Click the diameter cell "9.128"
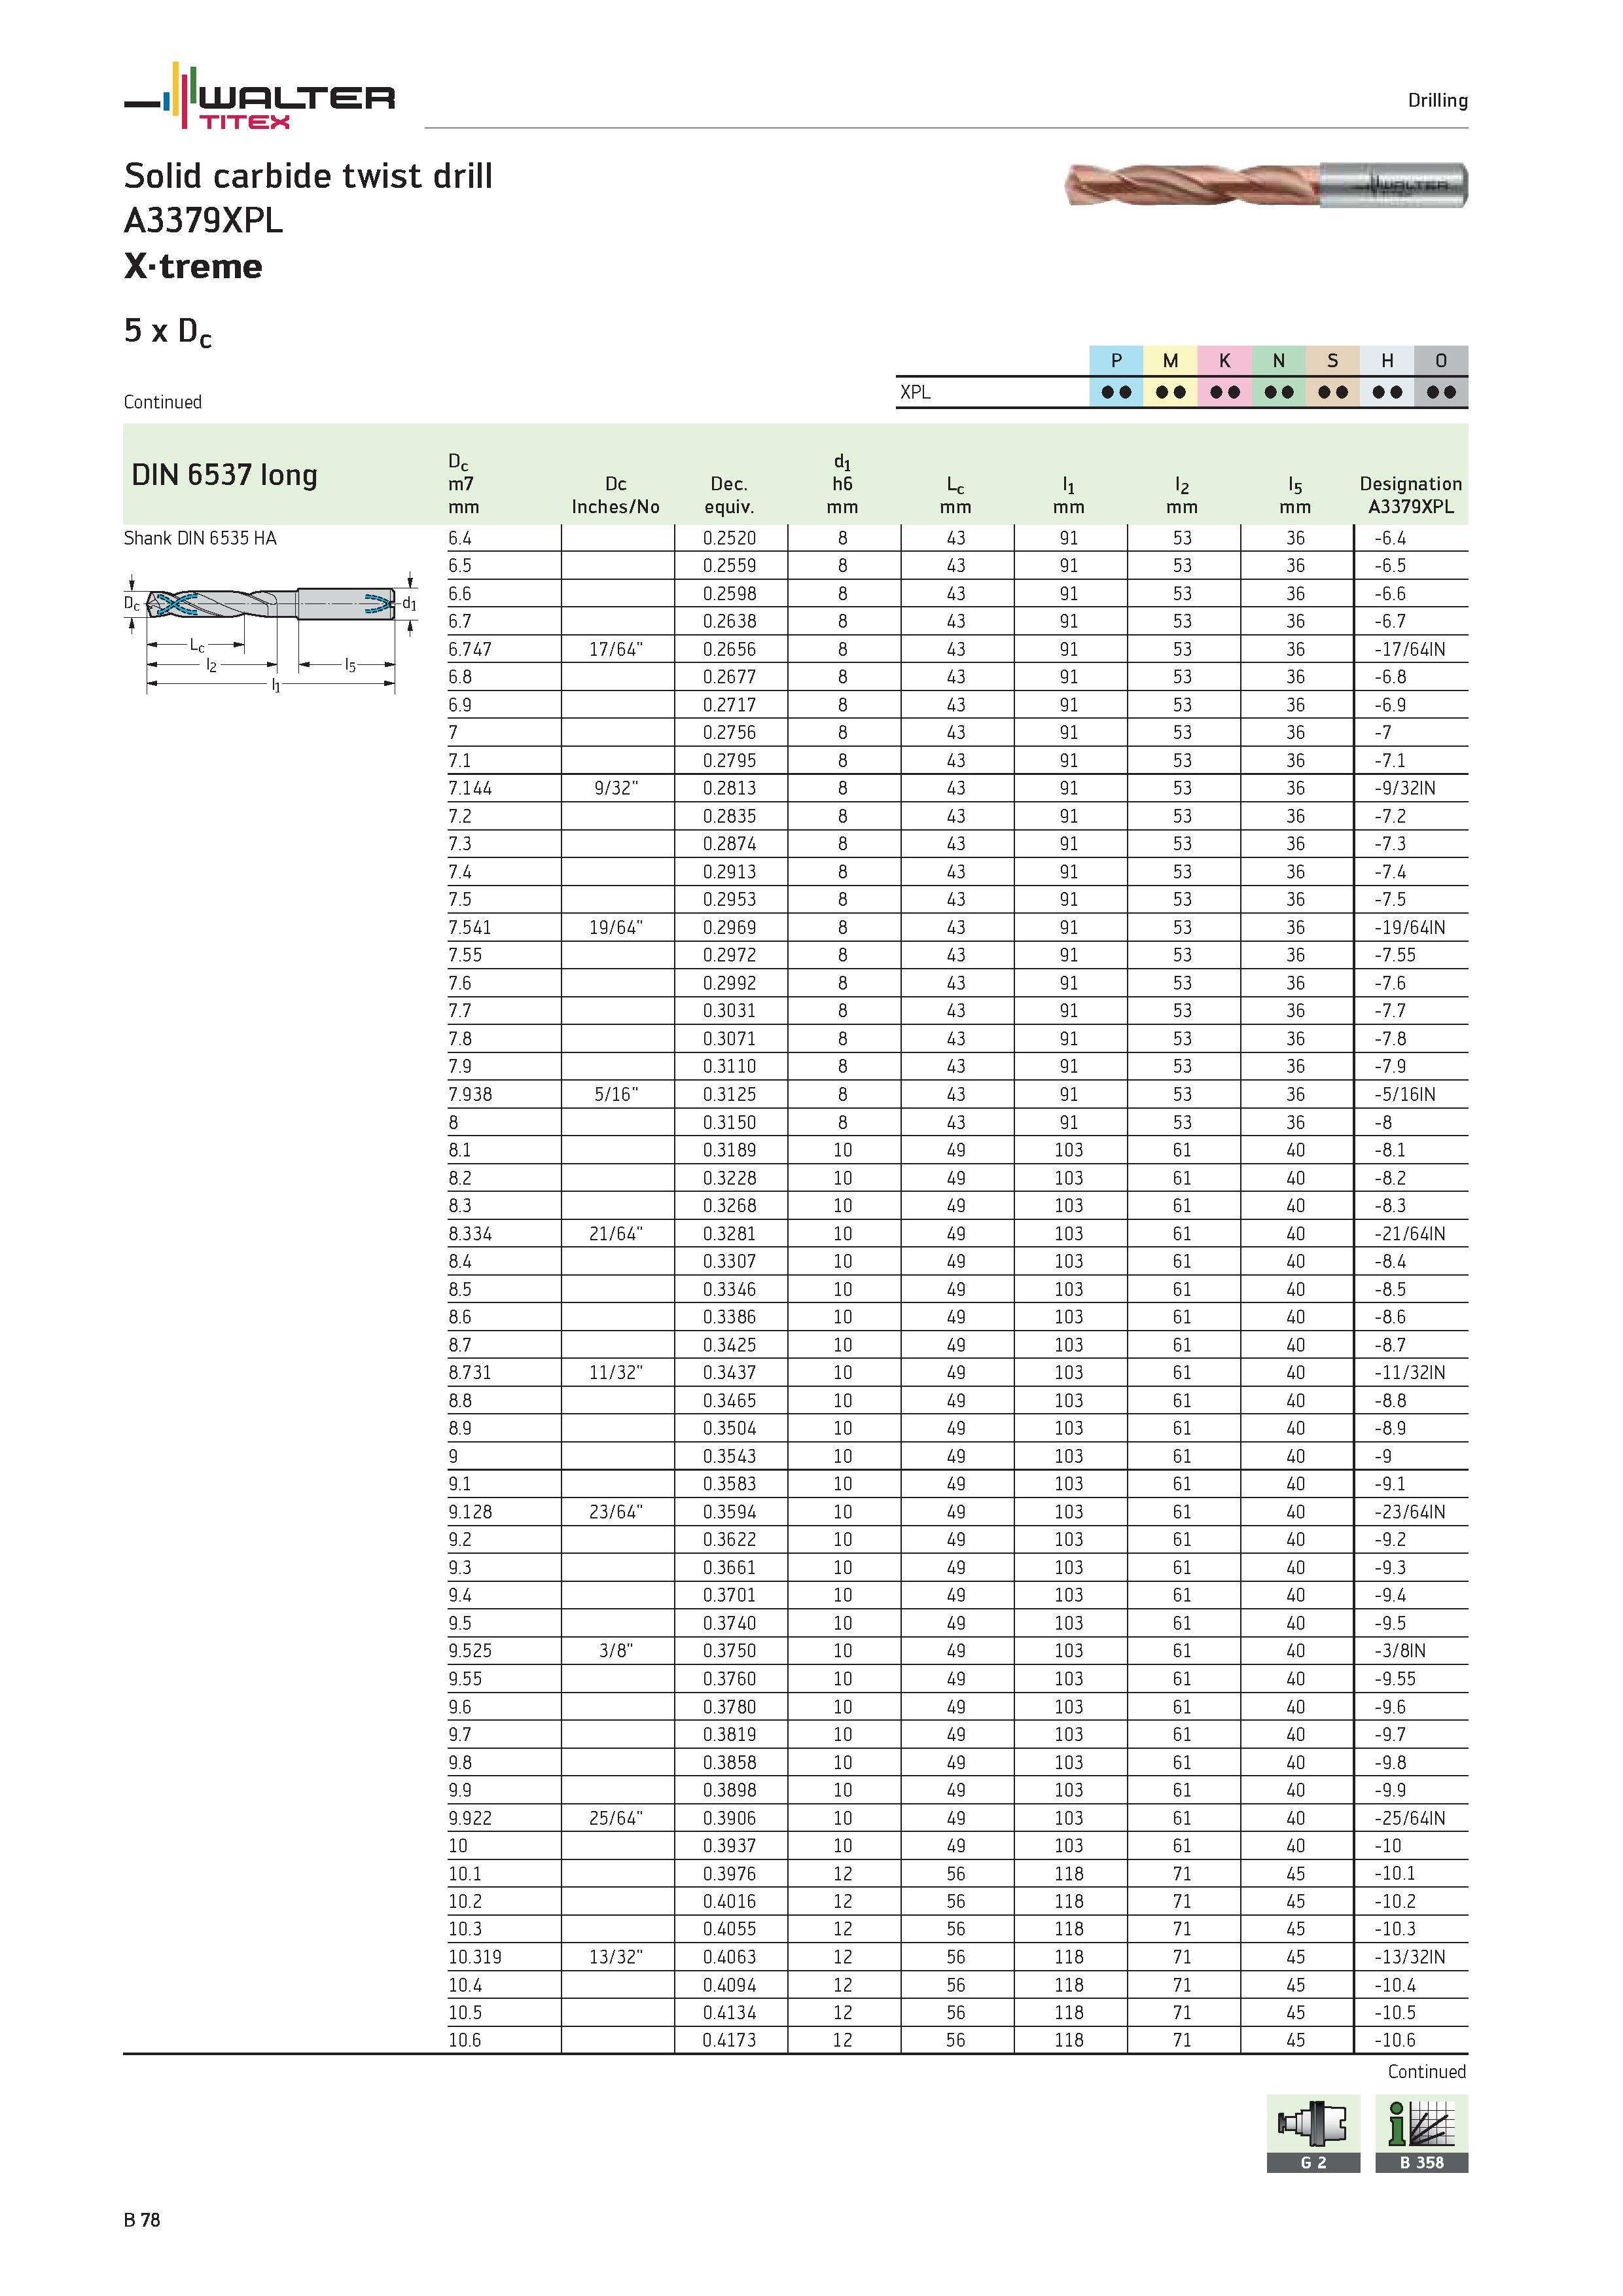 pos(470,1512)
